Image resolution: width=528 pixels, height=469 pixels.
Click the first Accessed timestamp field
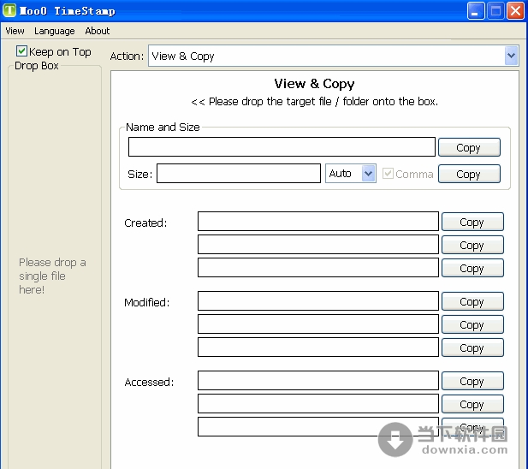point(318,380)
